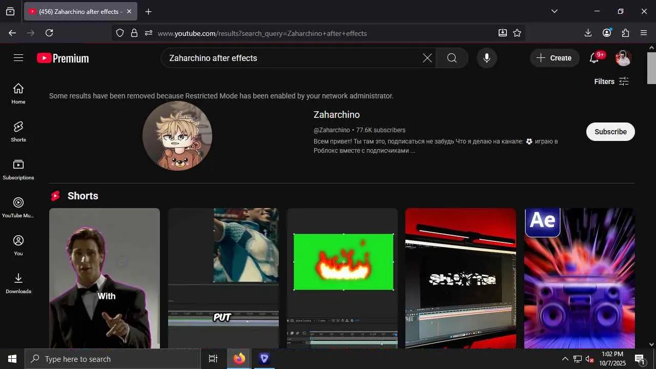Play the green screen fire Short
Screen dimensions: 656x369
(x=342, y=278)
